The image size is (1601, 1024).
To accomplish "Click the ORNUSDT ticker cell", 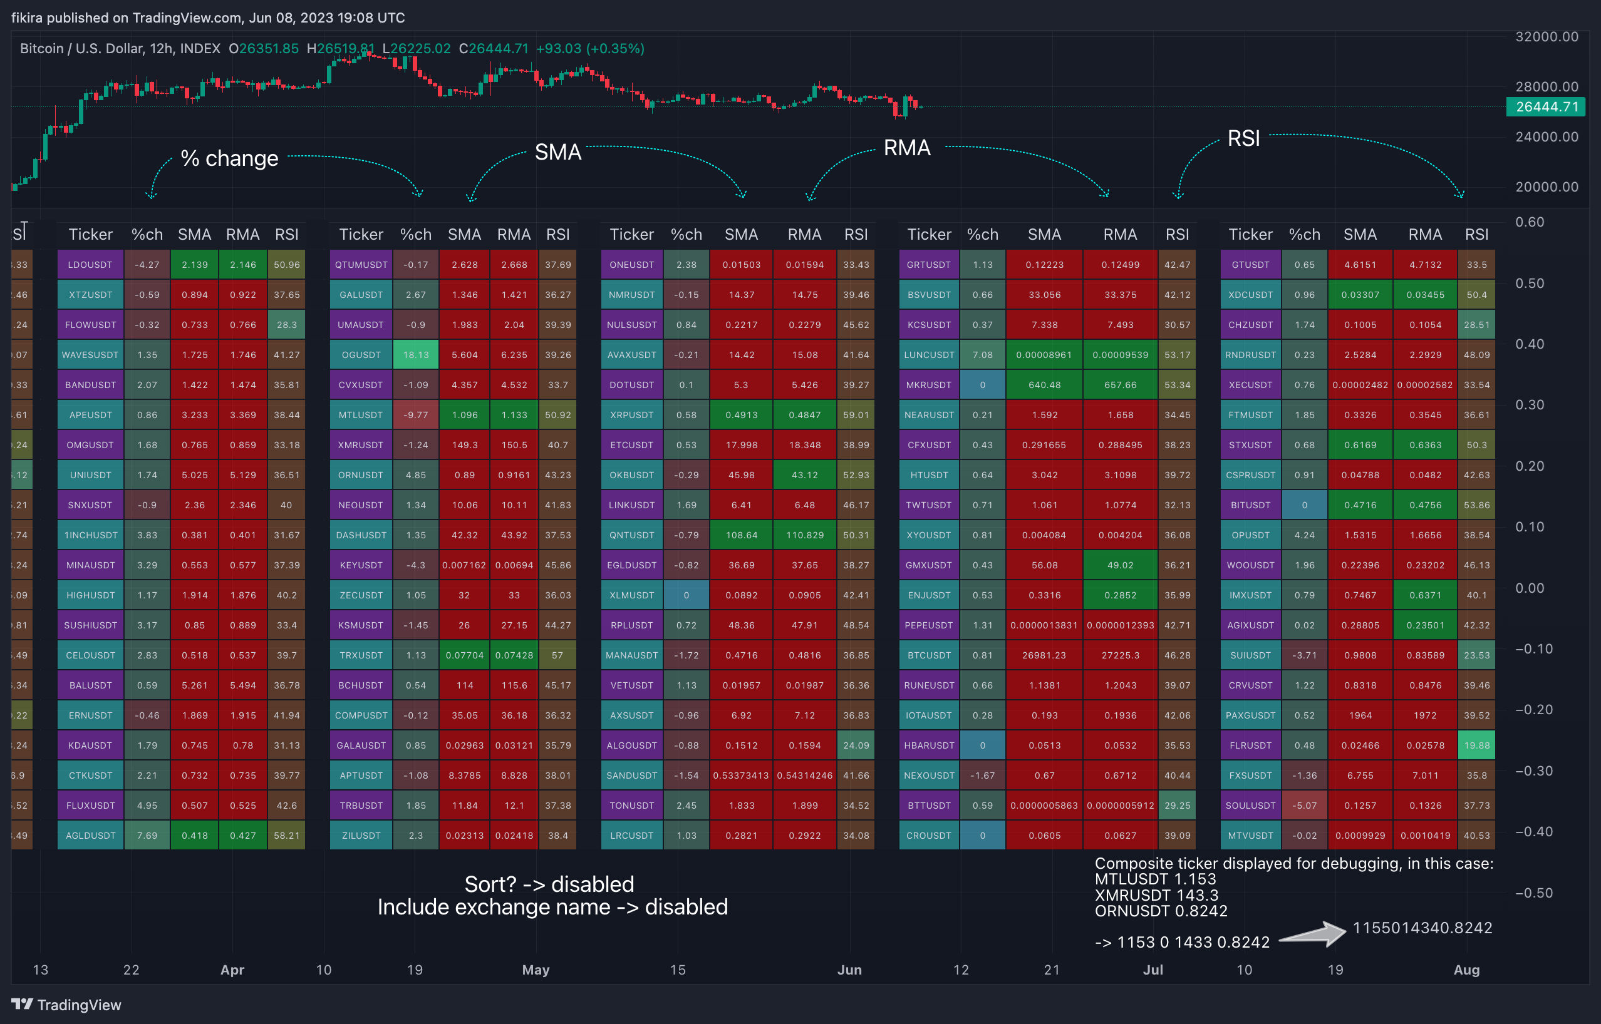I will [361, 475].
